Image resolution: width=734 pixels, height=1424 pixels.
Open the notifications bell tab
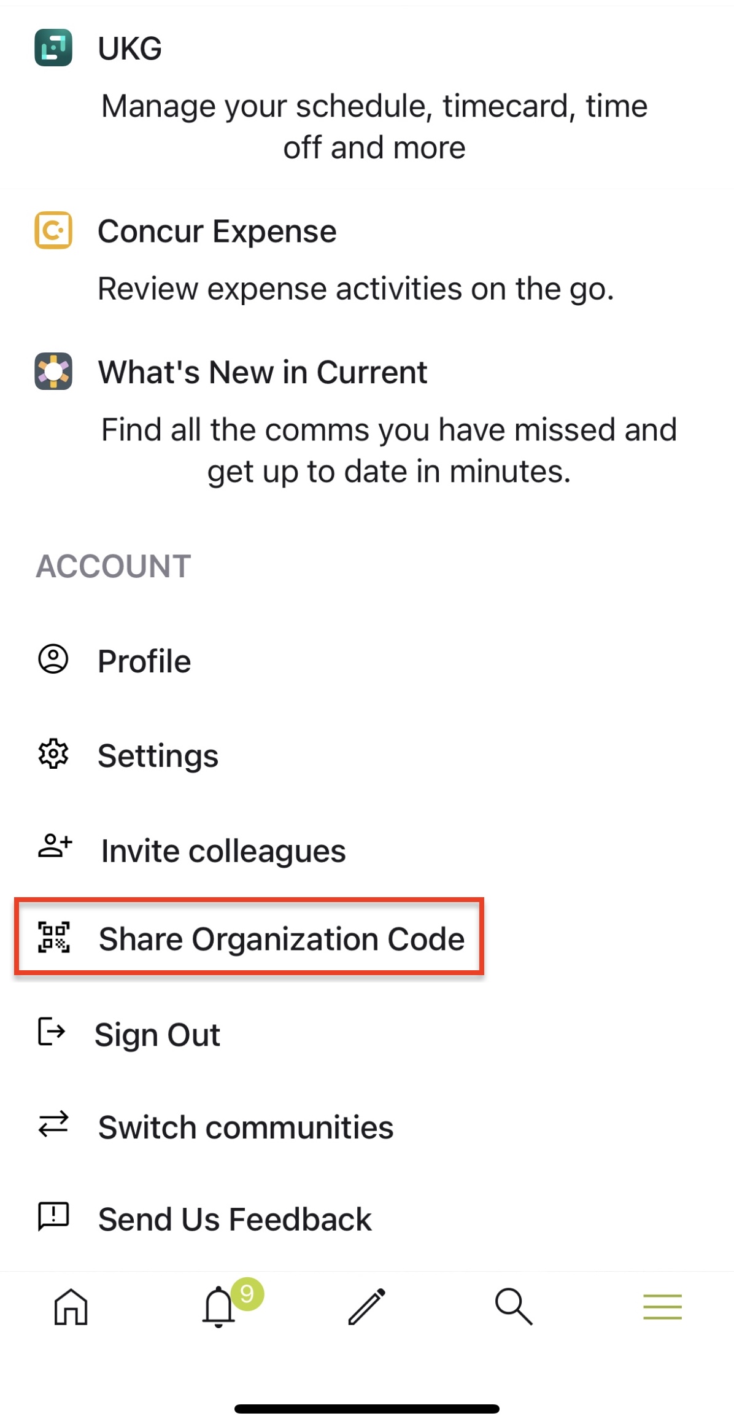pos(218,1307)
